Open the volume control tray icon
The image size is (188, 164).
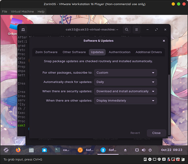[x=144, y=150]
